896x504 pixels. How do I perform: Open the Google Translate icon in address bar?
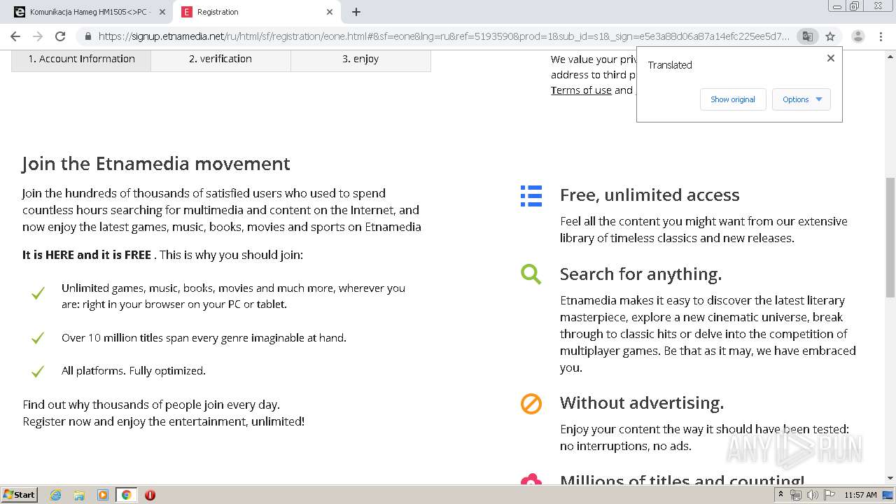click(x=807, y=36)
